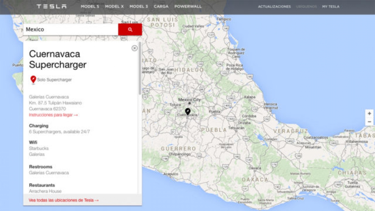Image resolution: width=375 pixels, height=211 pixels.
Task: Click the red search magnifier button
Action: (x=130, y=29)
